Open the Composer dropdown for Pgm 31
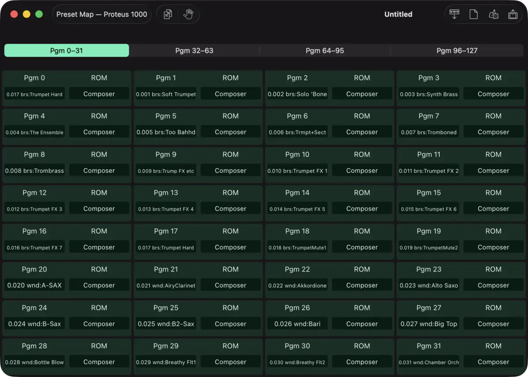The height and width of the screenshot is (377, 528). pos(493,362)
